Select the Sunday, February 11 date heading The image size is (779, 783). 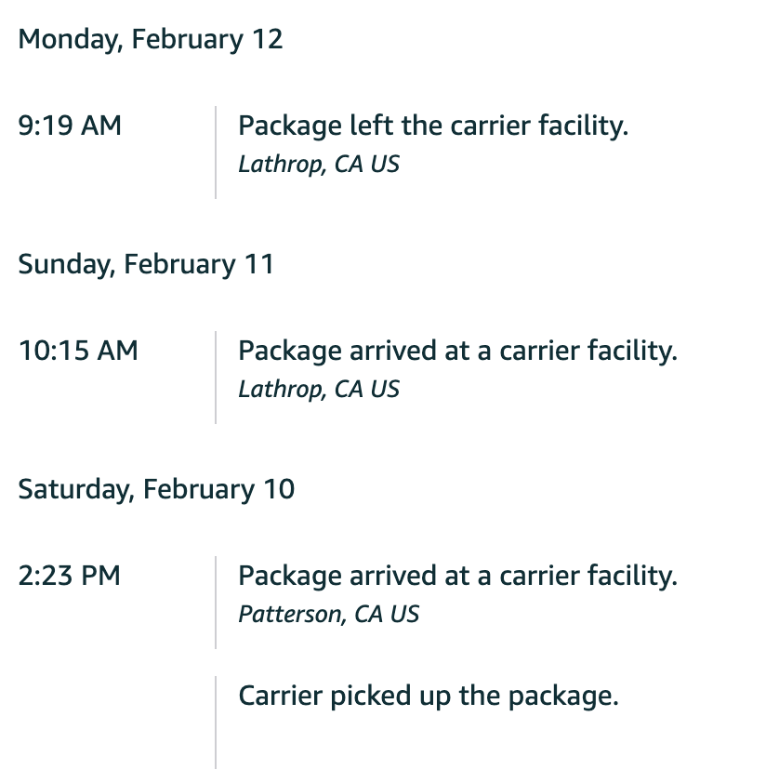pyautogui.click(x=146, y=265)
